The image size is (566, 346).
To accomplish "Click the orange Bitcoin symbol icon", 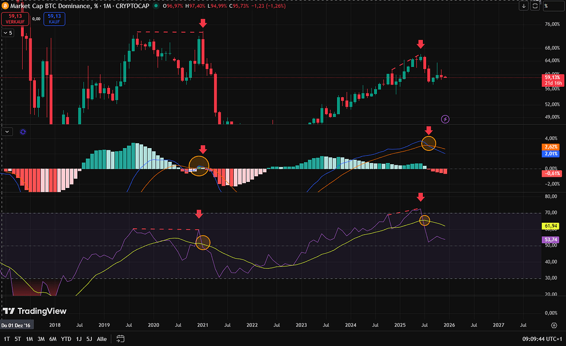I will [6, 6].
